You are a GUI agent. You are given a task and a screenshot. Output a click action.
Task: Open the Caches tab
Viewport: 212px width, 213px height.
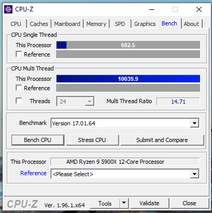(x=39, y=24)
